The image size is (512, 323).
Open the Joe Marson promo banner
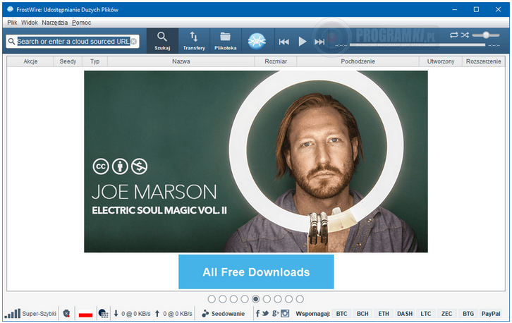click(256, 161)
